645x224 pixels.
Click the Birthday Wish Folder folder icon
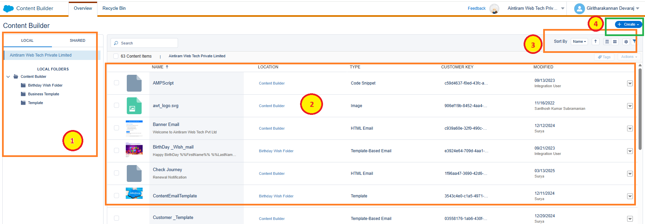pos(23,85)
